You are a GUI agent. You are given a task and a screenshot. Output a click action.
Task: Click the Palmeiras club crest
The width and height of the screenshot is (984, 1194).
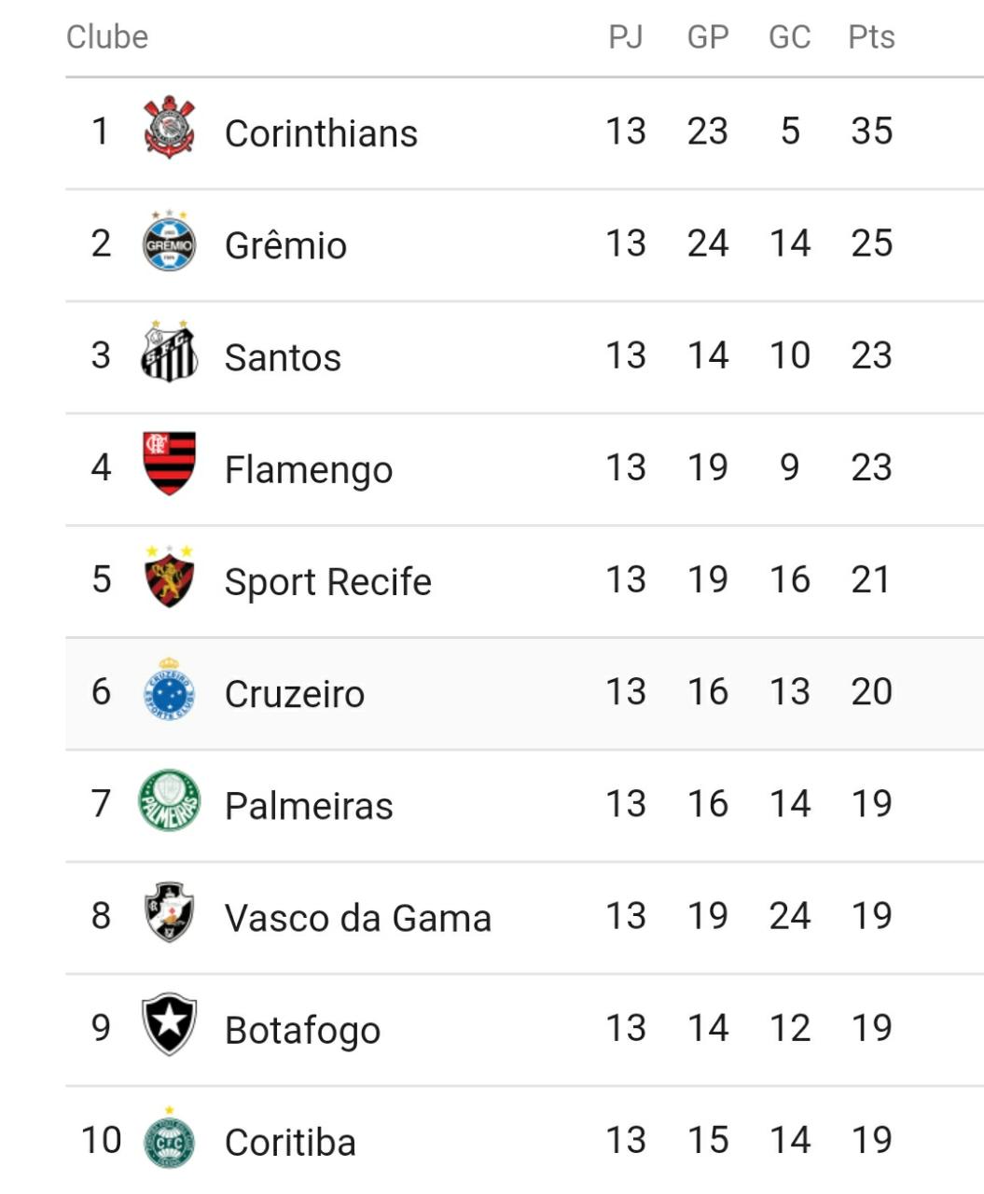point(170,800)
